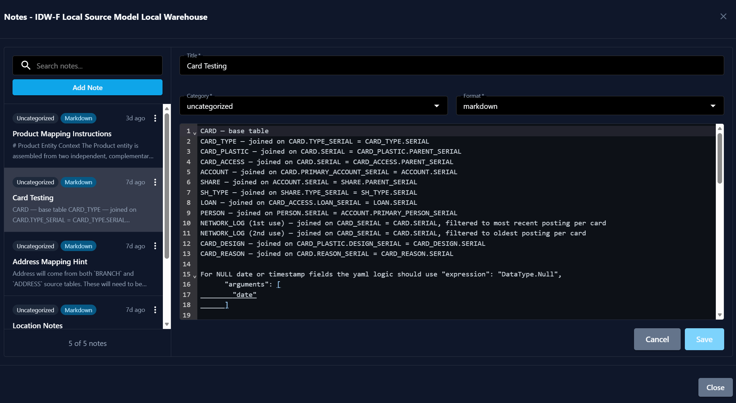Image resolution: width=736 pixels, height=403 pixels.
Task: Click the editor scrollbar up arrow
Action: click(x=720, y=128)
